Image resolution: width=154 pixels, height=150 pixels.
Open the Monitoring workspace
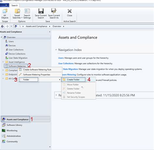(x=10, y=131)
